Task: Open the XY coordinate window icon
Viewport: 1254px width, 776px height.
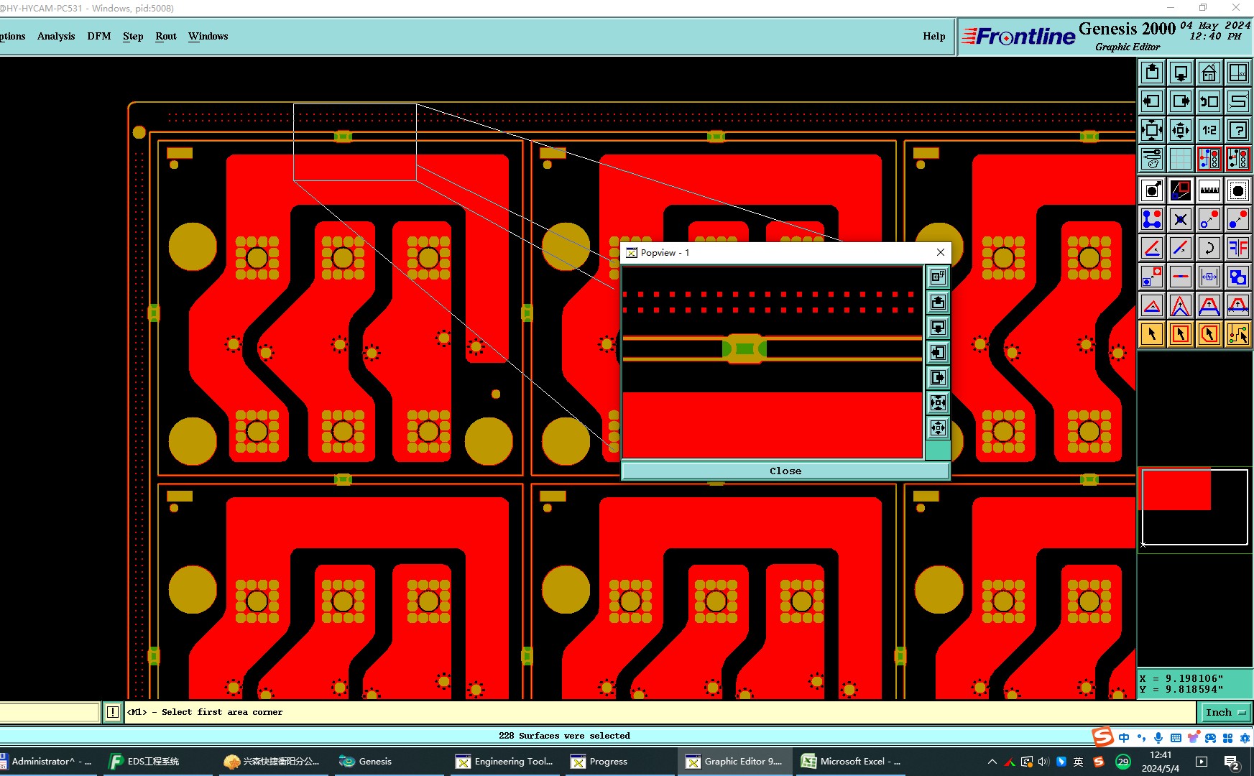Action: [1238, 73]
